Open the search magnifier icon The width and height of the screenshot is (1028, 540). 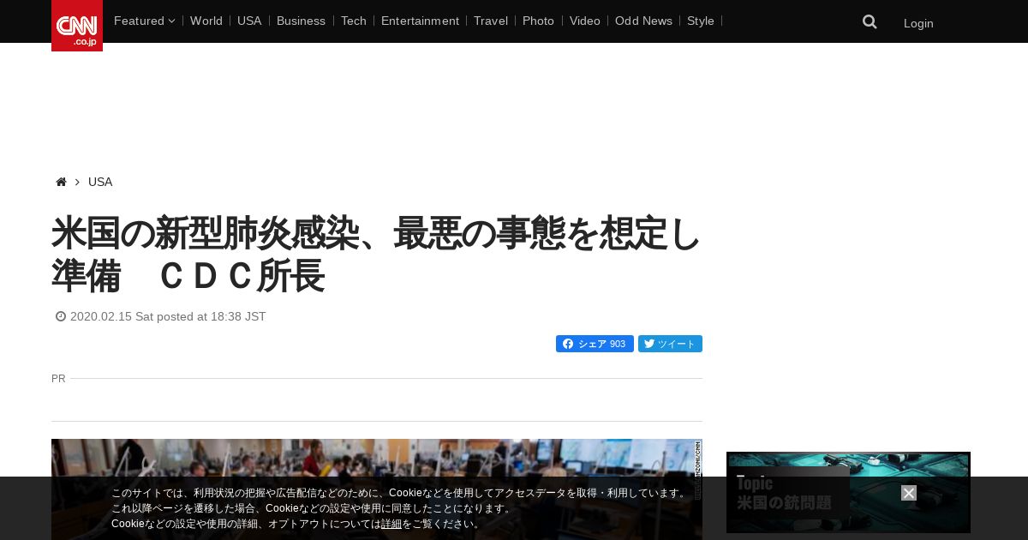(x=870, y=22)
